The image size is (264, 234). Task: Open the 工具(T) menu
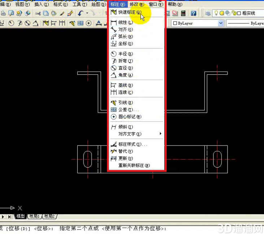point(80,4)
